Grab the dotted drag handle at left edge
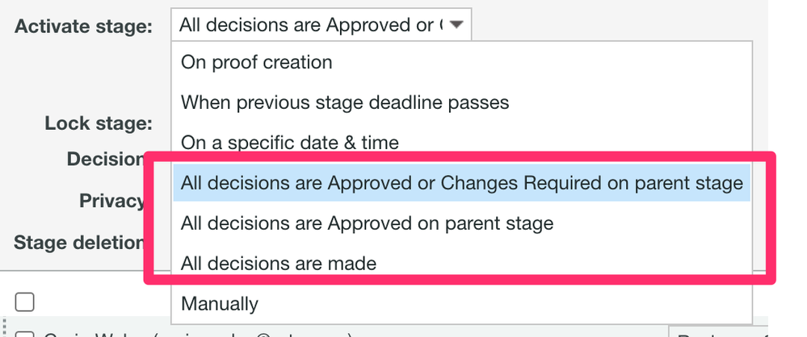Image resolution: width=807 pixels, height=337 pixels. point(6,322)
